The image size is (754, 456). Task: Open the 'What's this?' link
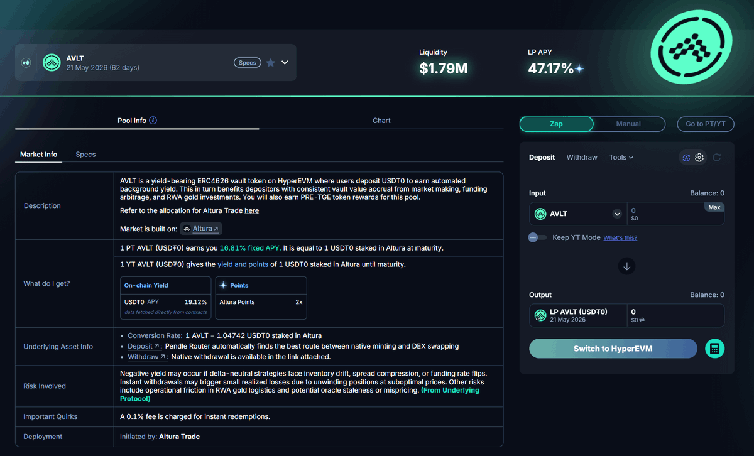click(620, 238)
